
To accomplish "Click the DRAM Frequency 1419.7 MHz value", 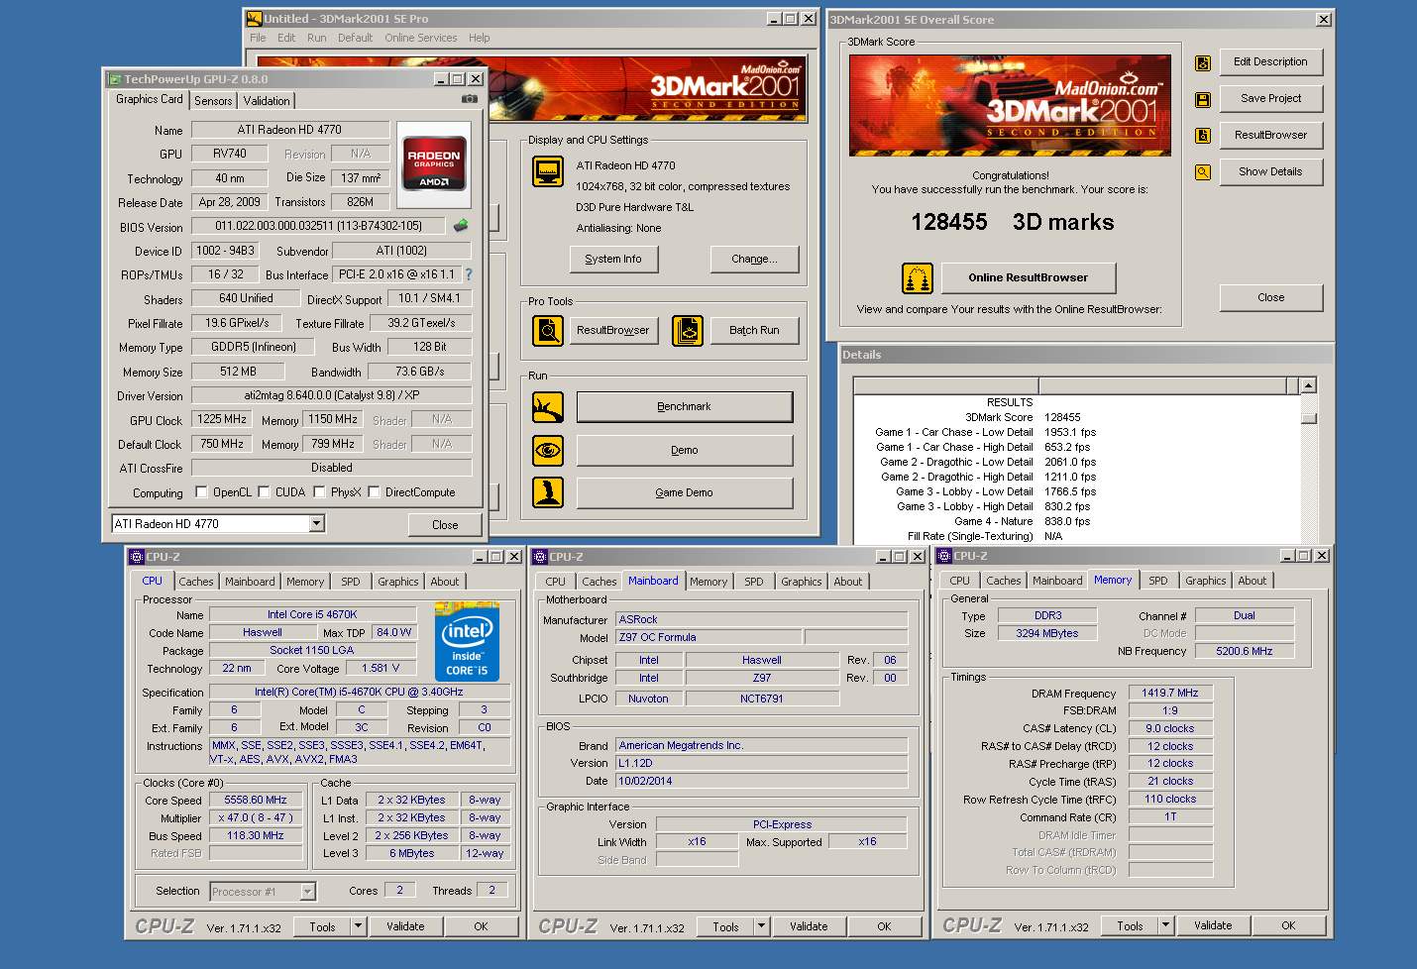I will tap(1170, 694).
